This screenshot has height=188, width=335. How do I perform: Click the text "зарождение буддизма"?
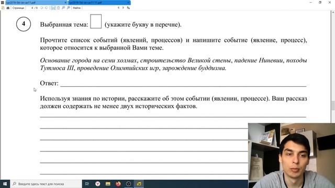(x=194, y=68)
